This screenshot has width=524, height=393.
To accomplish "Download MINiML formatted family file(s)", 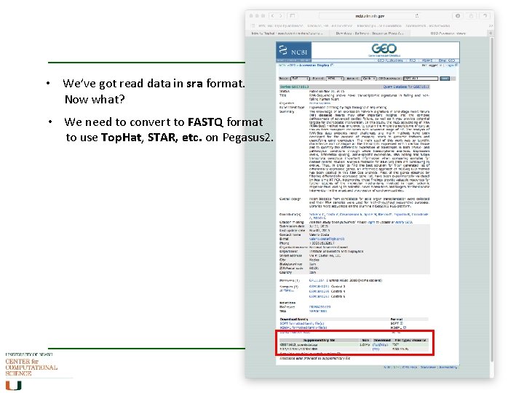I will point(303,327).
